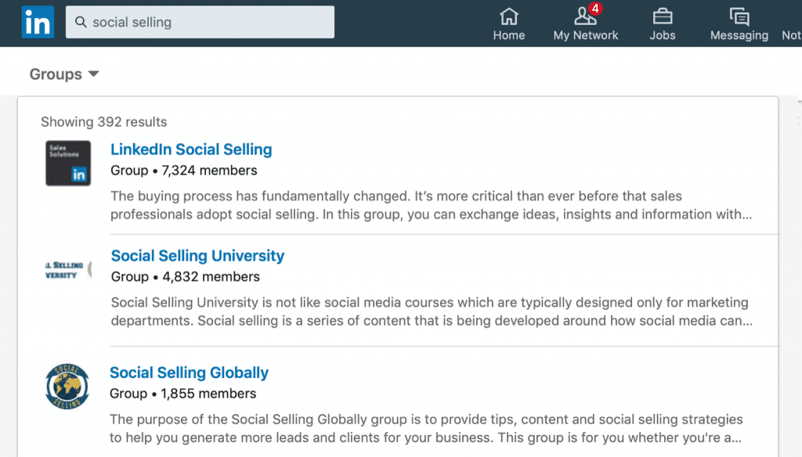802x457 pixels.
Task: Open the Social Selling Globally group link
Action: 189,372
